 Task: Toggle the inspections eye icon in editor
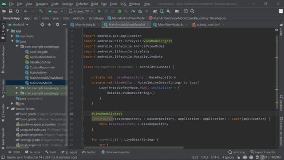(276, 30)
